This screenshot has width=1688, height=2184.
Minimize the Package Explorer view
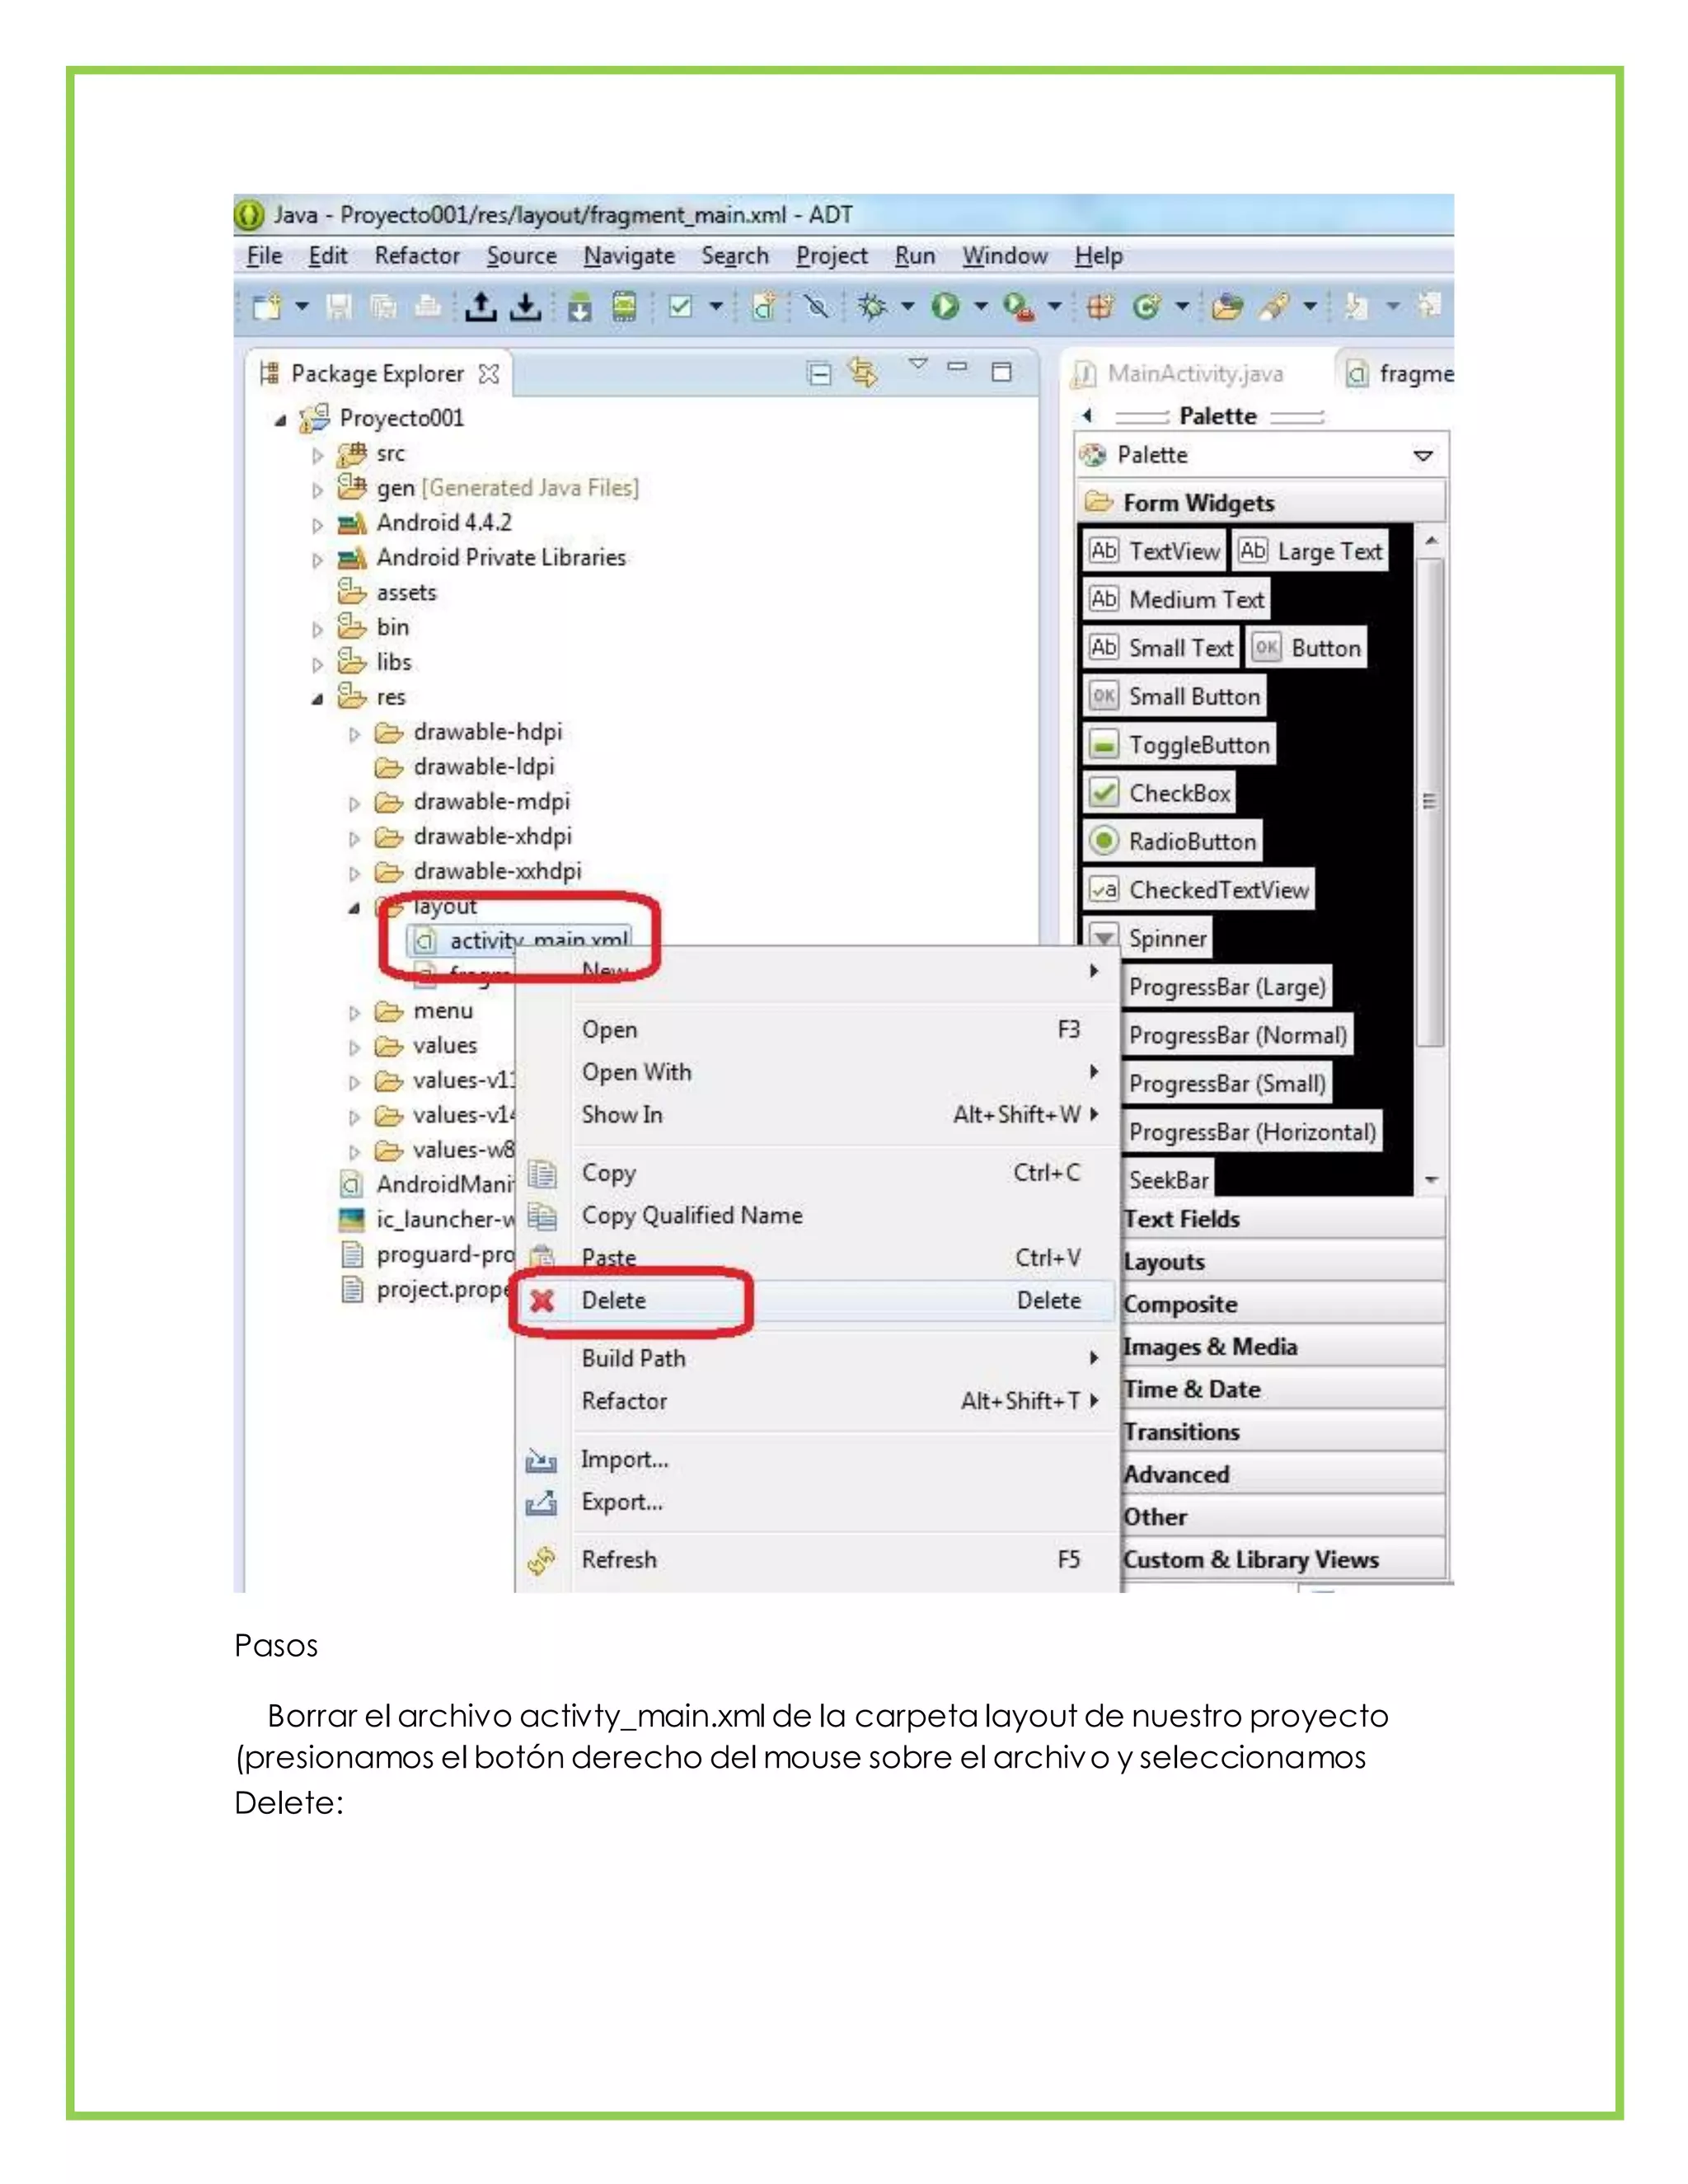[957, 367]
